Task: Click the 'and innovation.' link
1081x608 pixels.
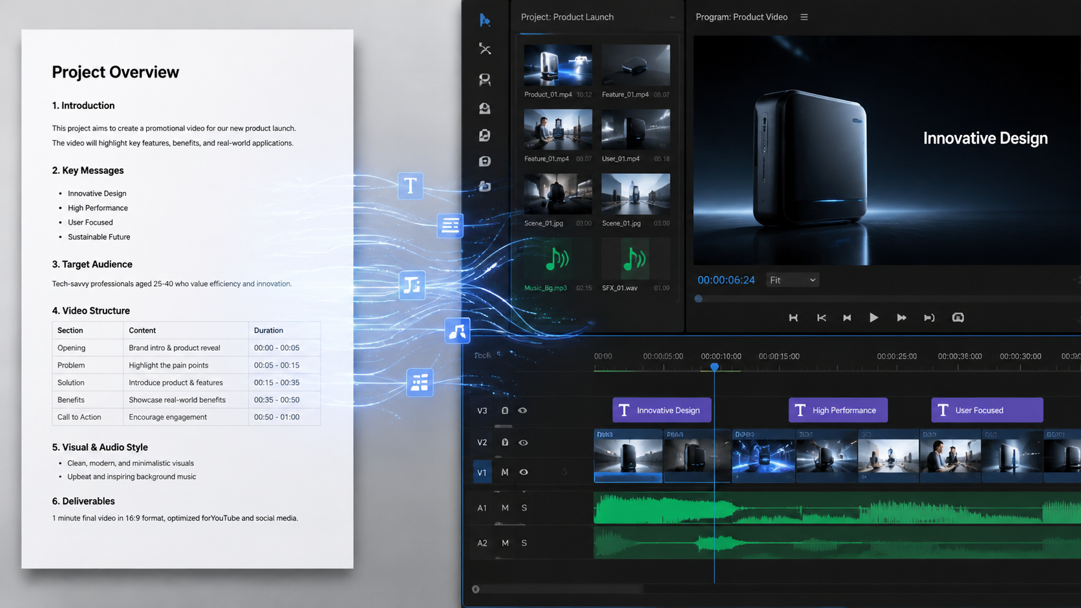Action: click(x=267, y=284)
